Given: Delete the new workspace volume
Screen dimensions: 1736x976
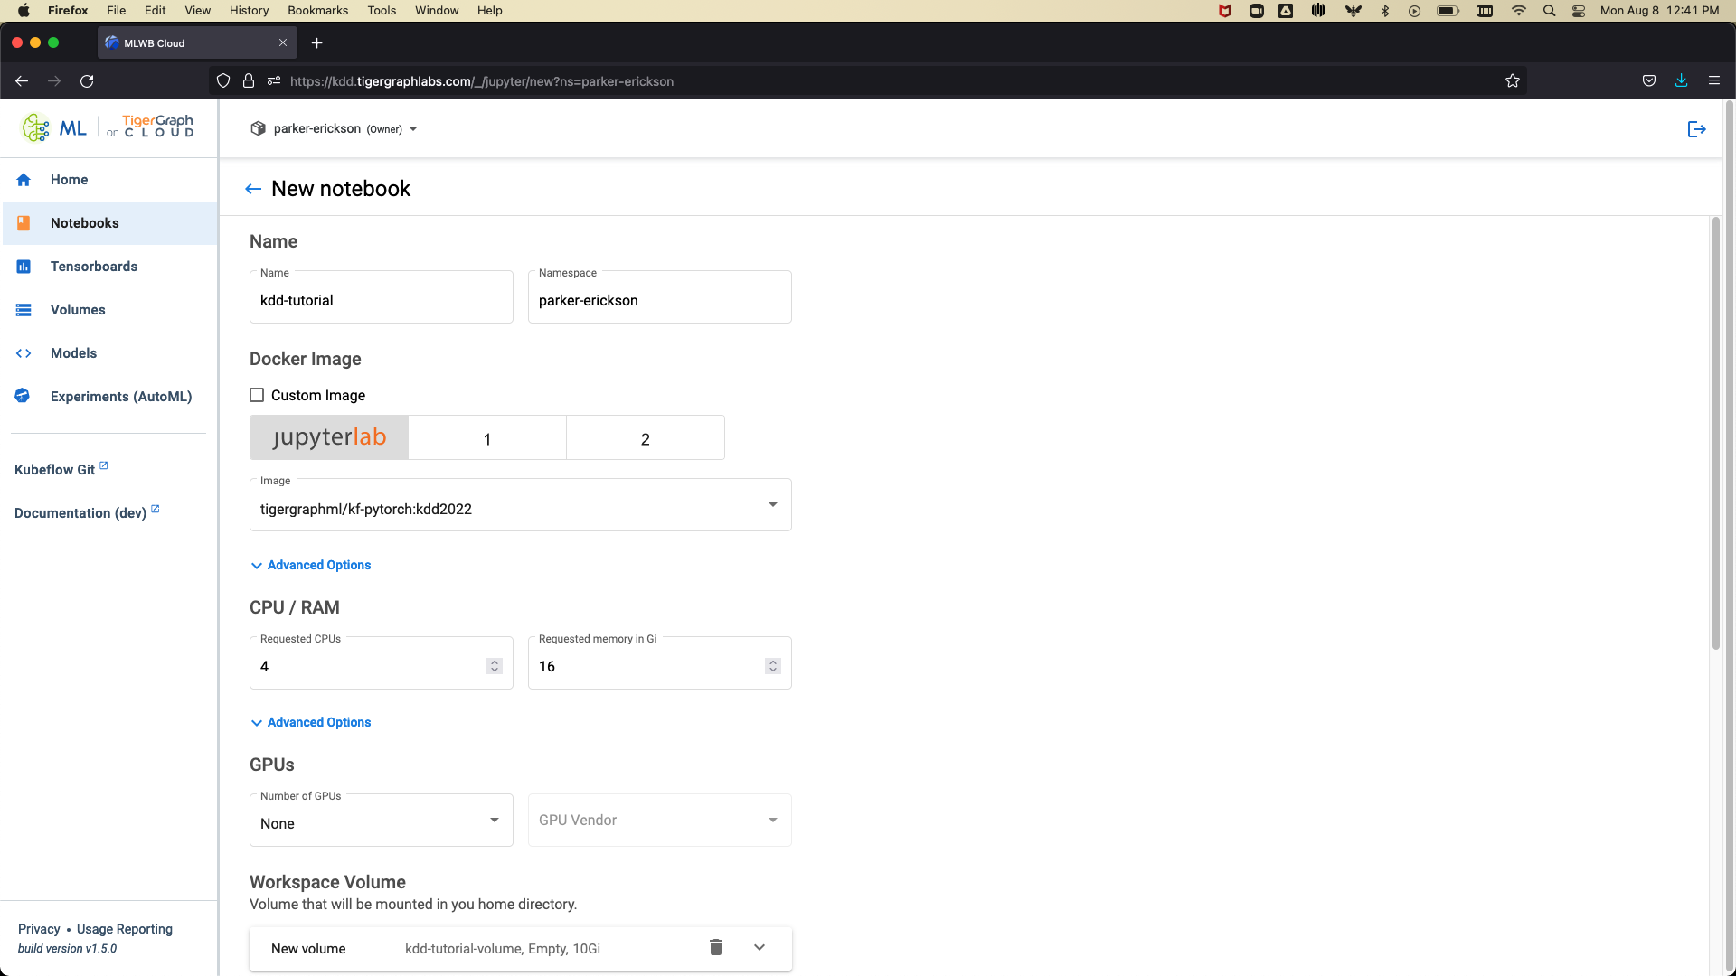Looking at the screenshot, I should (716, 947).
